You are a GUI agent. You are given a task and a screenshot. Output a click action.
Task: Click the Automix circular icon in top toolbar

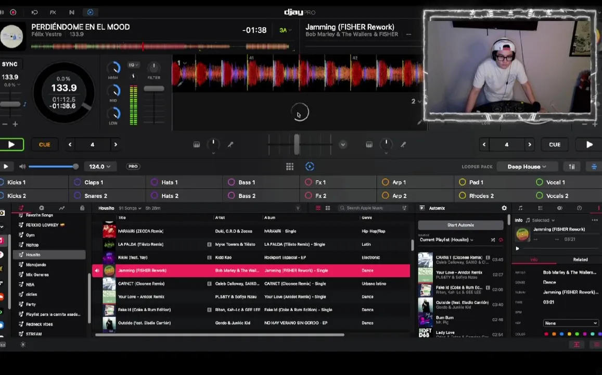point(90,12)
